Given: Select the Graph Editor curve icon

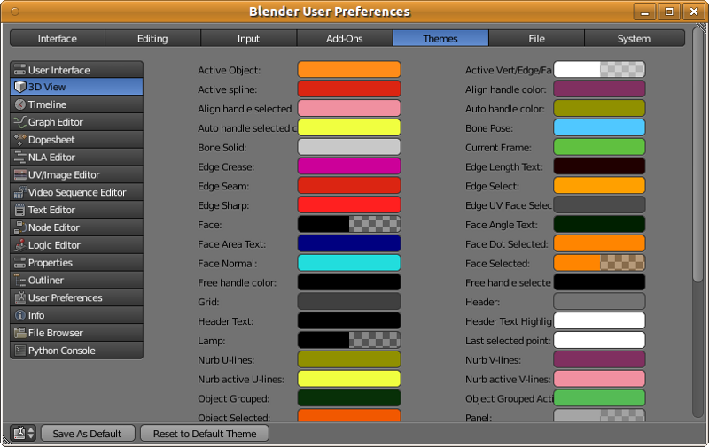Looking at the screenshot, I should 19,122.
